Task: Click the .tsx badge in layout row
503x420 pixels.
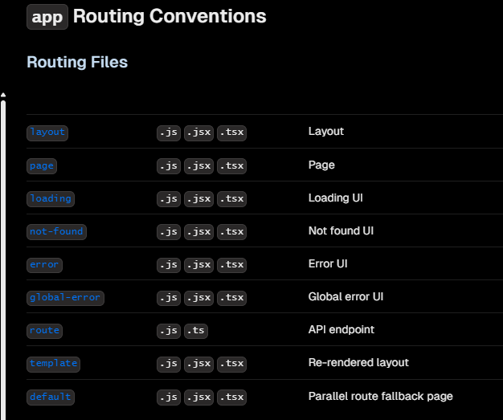Action: pyautogui.click(x=231, y=133)
